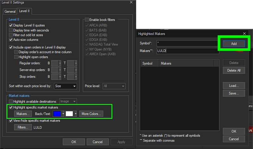This screenshot has width=253, height=149.
Task: Select the blue background color swatch
Action: coord(57,114)
